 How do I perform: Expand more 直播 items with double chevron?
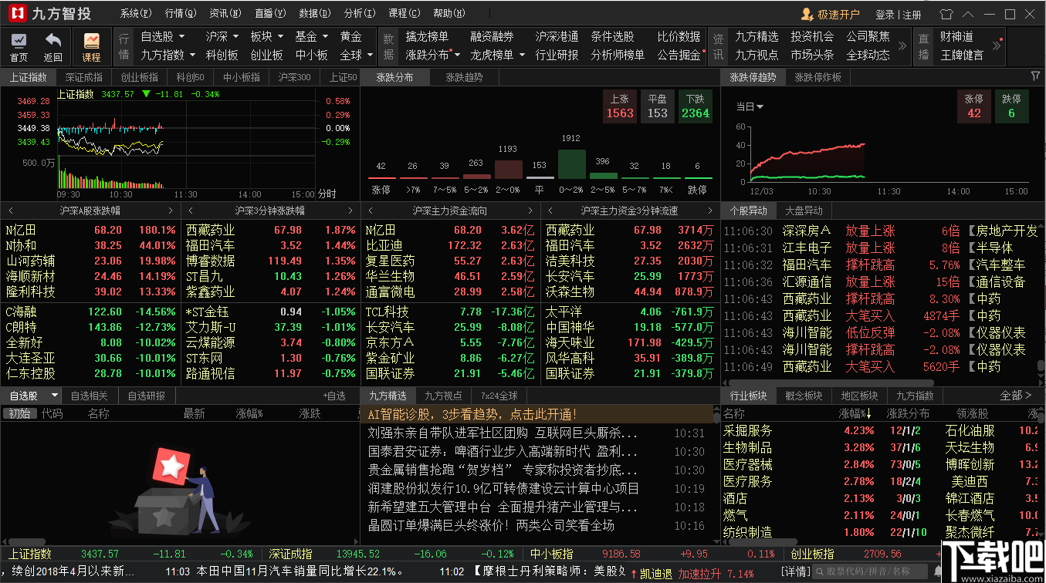tap(997, 46)
